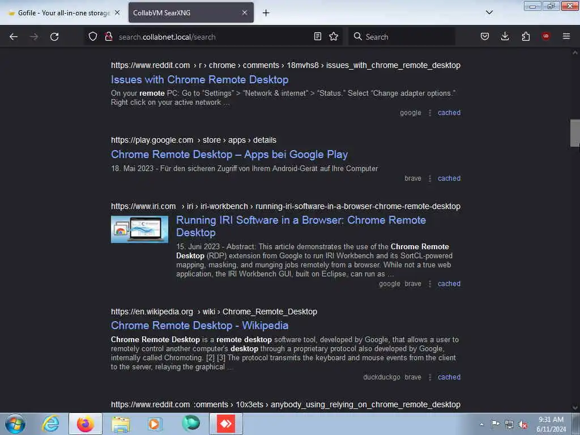Viewport: 580px width, 435px height.
Task: Open cached link for the Google Play result
Action: [449, 178]
